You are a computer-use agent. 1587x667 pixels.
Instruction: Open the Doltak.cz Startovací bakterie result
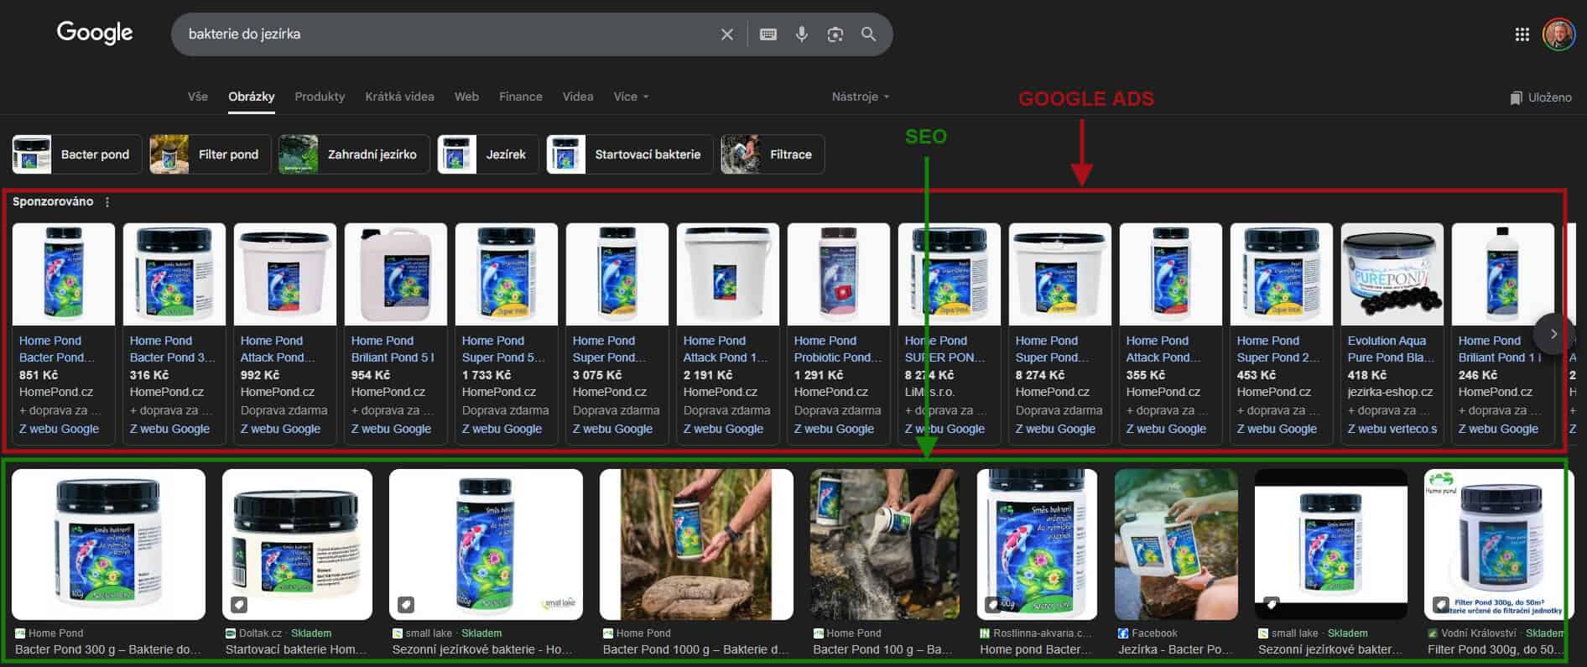pos(297,545)
